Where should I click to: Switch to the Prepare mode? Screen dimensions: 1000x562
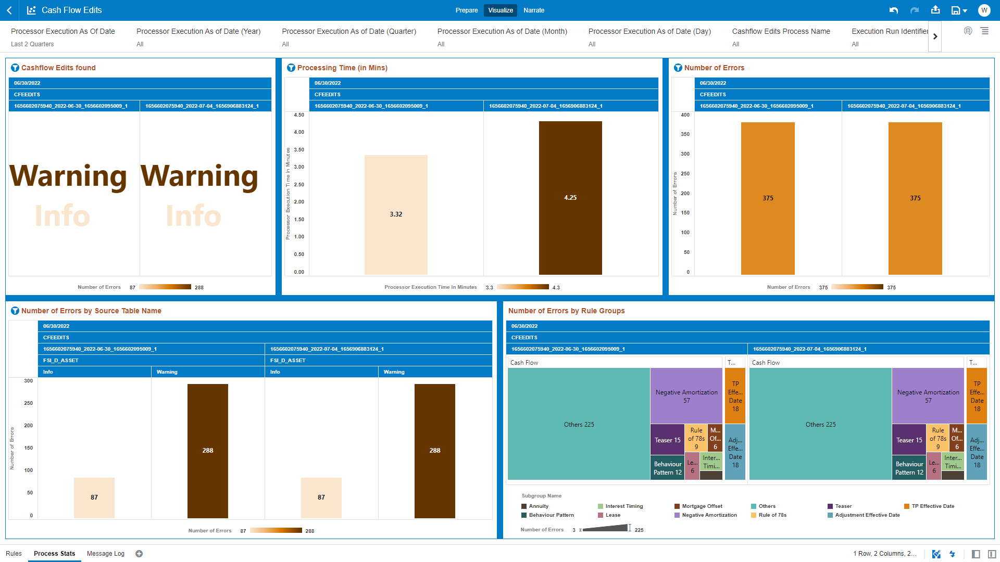[466, 10]
